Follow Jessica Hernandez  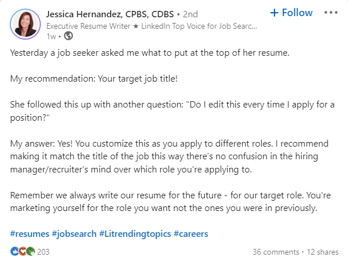coord(291,13)
